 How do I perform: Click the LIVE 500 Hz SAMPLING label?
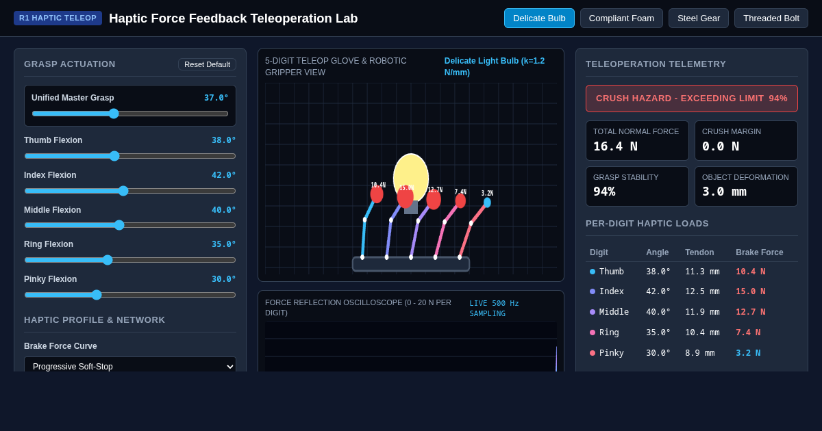(x=494, y=309)
